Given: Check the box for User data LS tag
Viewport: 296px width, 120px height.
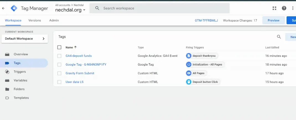Looking at the screenshot, I should (59, 82).
